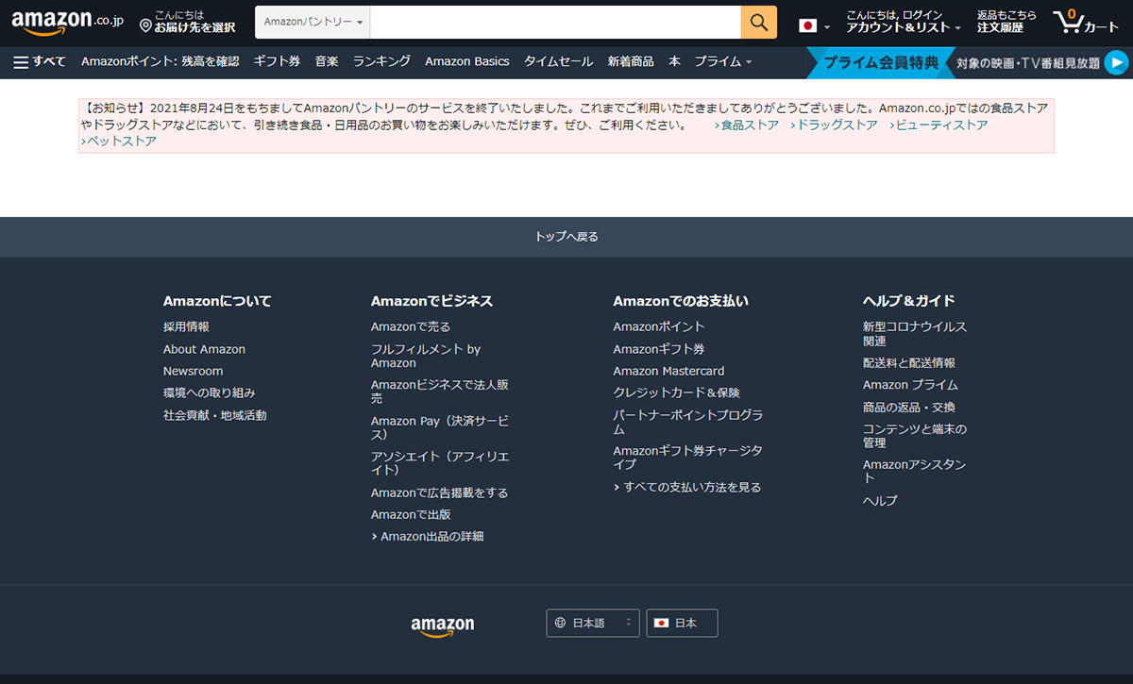Open the Amazonパントリー search category dropdown
The width and height of the screenshot is (1133, 684).
click(313, 22)
